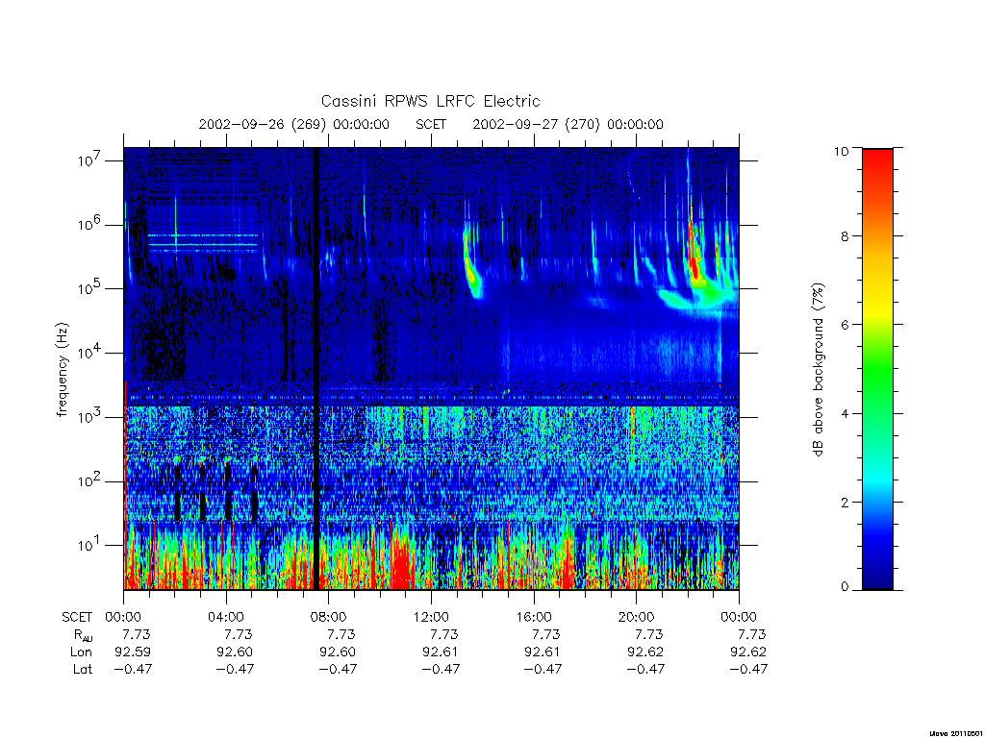This screenshot has height=738, width=985.
Task: Click the 'R_AU' row label
Action: point(83,635)
